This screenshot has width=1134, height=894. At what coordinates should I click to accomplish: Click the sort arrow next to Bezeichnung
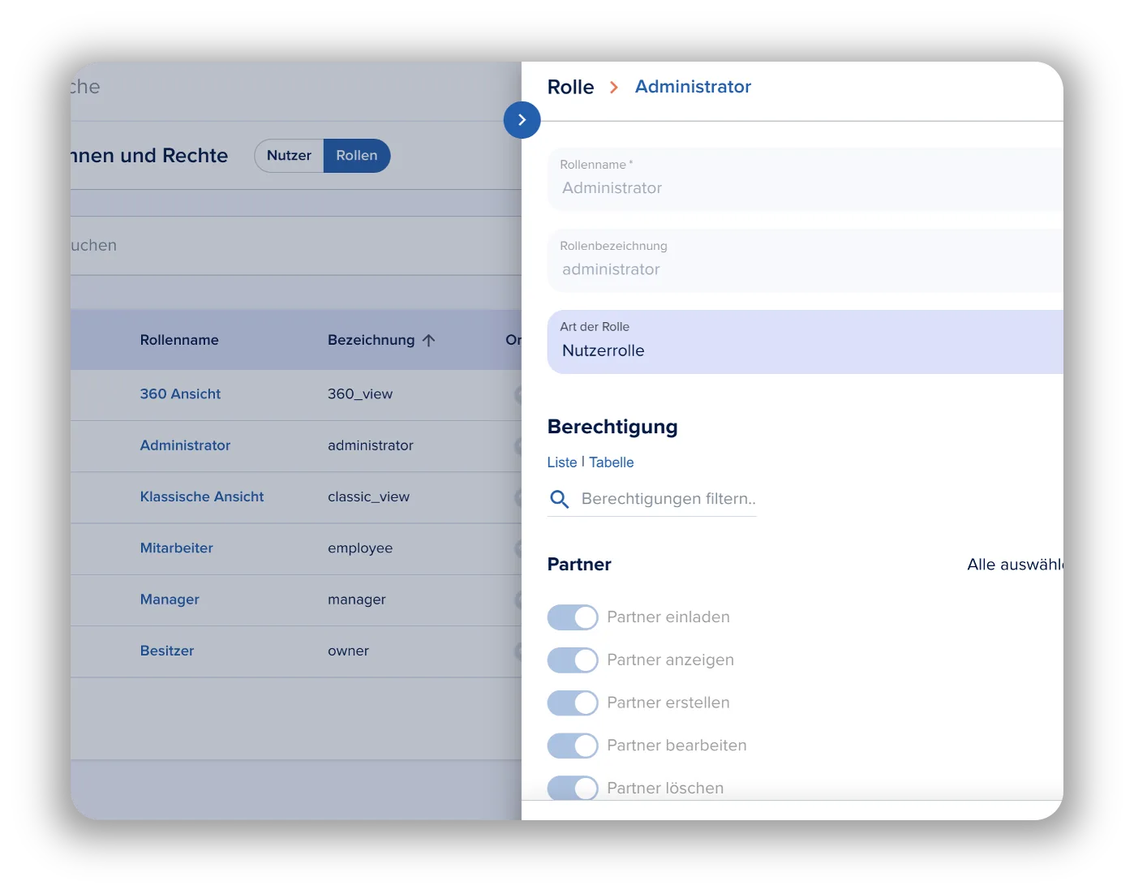coord(428,341)
